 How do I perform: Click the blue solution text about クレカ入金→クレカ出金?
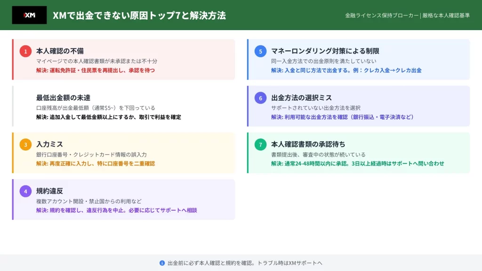pos(346,70)
